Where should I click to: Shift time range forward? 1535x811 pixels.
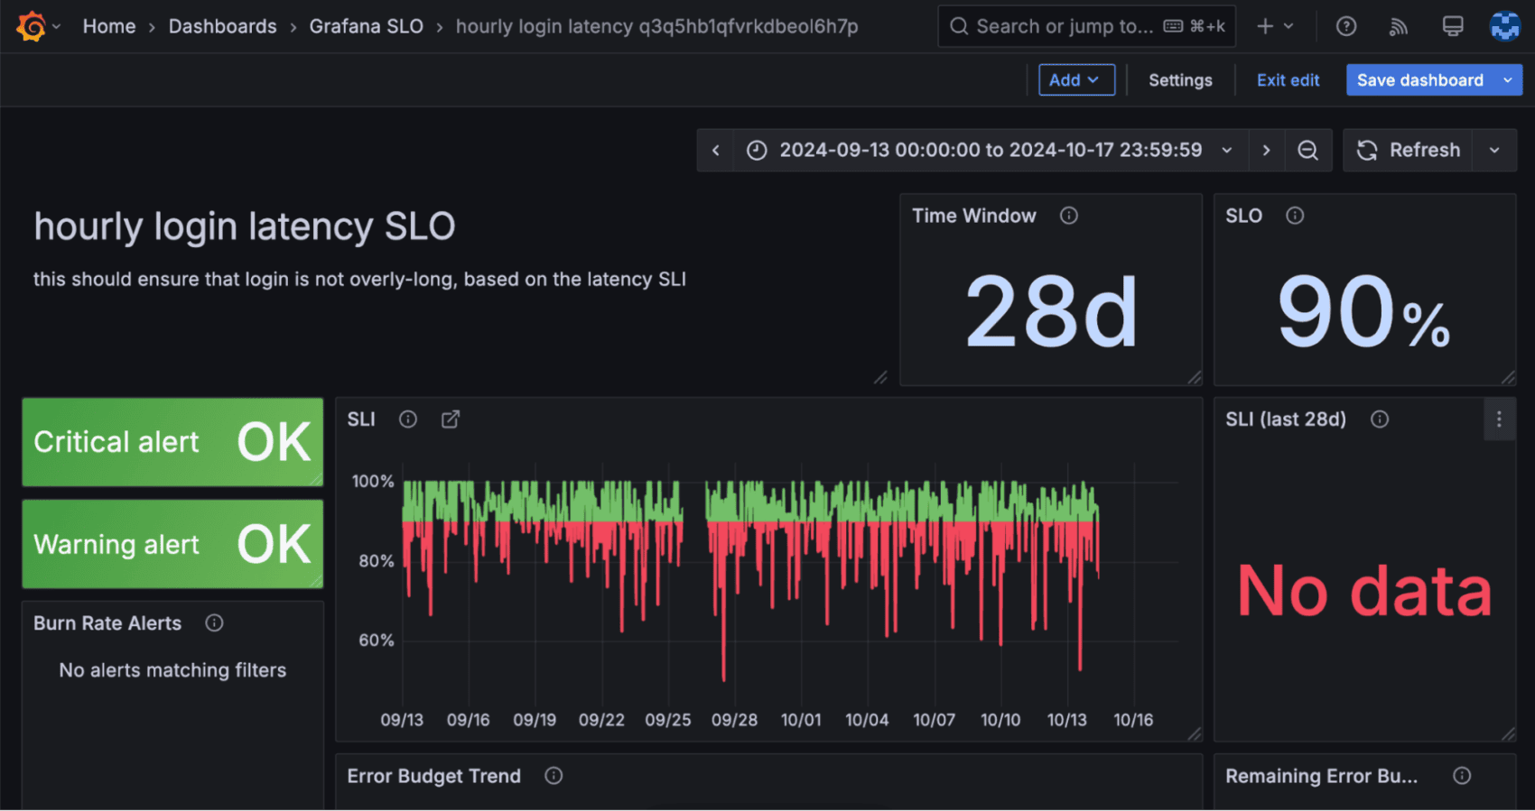pos(1266,150)
